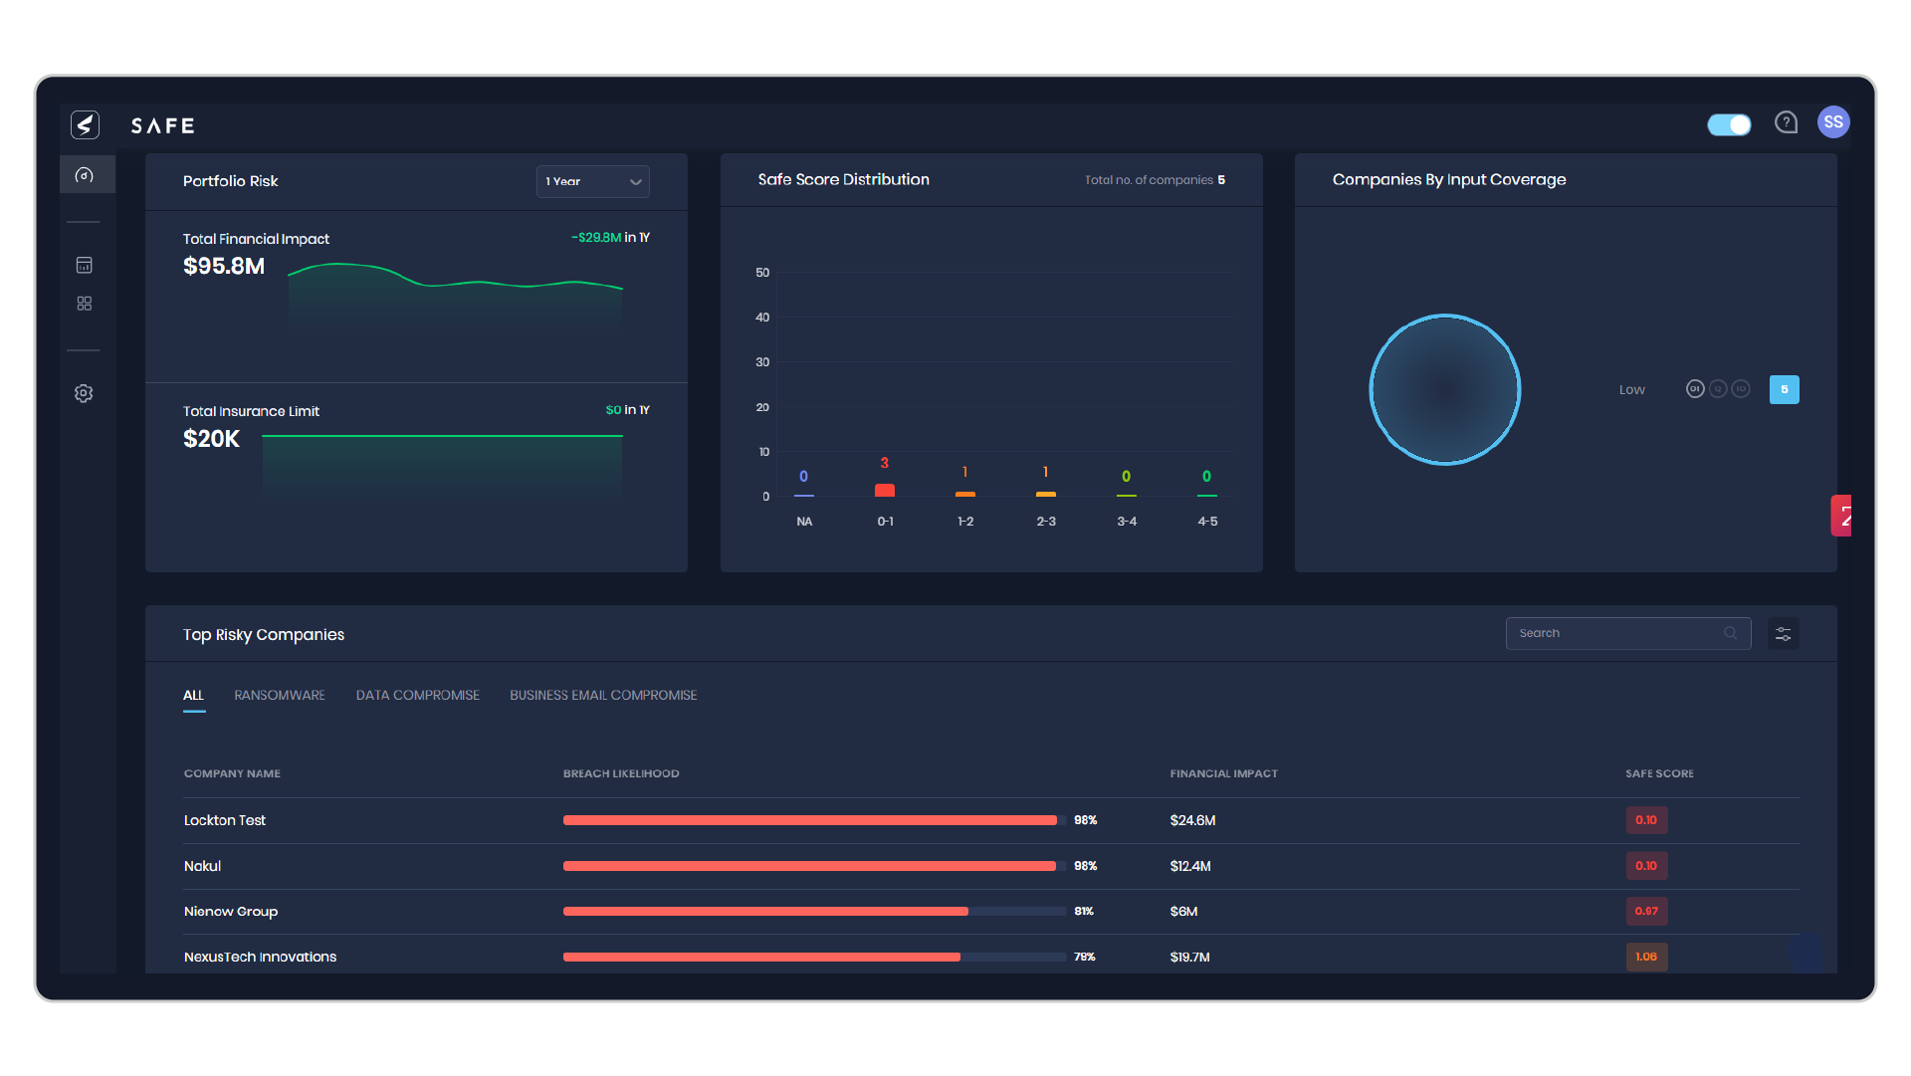Click the BREACH LIKELIHOOD column header
This screenshot has height=1076, width=1911.
[x=621, y=773]
